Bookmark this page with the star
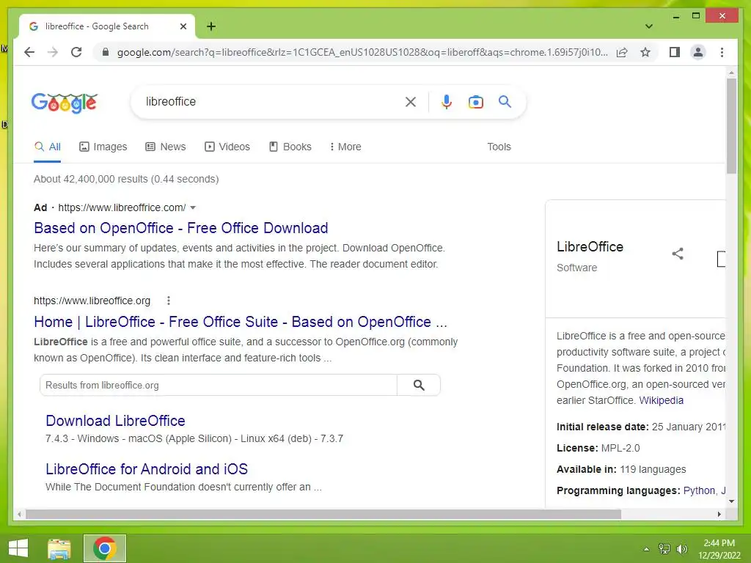This screenshot has height=563, width=751. click(x=645, y=52)
